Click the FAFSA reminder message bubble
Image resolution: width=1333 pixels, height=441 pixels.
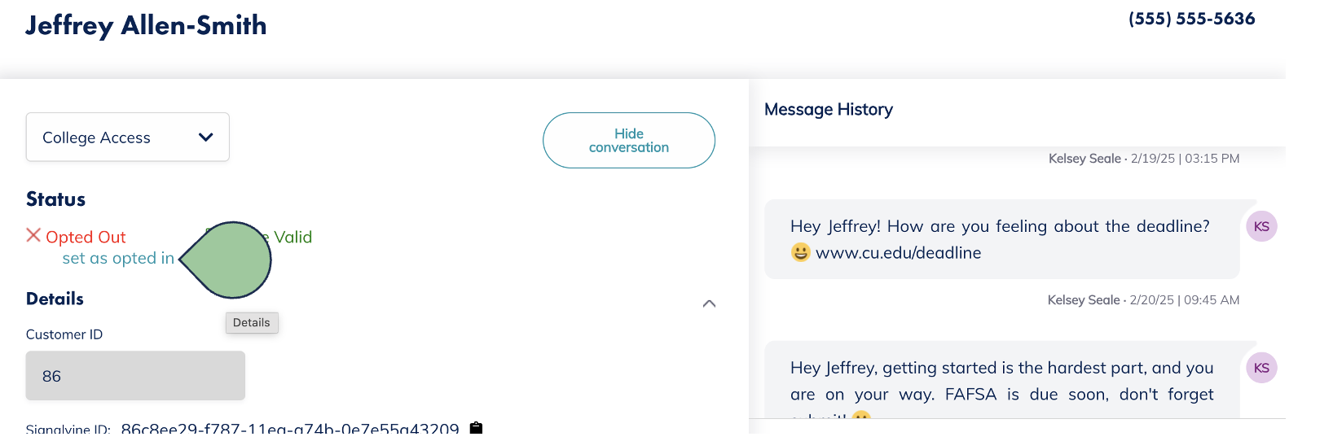click(1001, 382)
